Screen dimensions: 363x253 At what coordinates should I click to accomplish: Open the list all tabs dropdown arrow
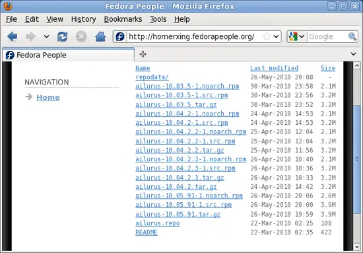tap(353, 54)
